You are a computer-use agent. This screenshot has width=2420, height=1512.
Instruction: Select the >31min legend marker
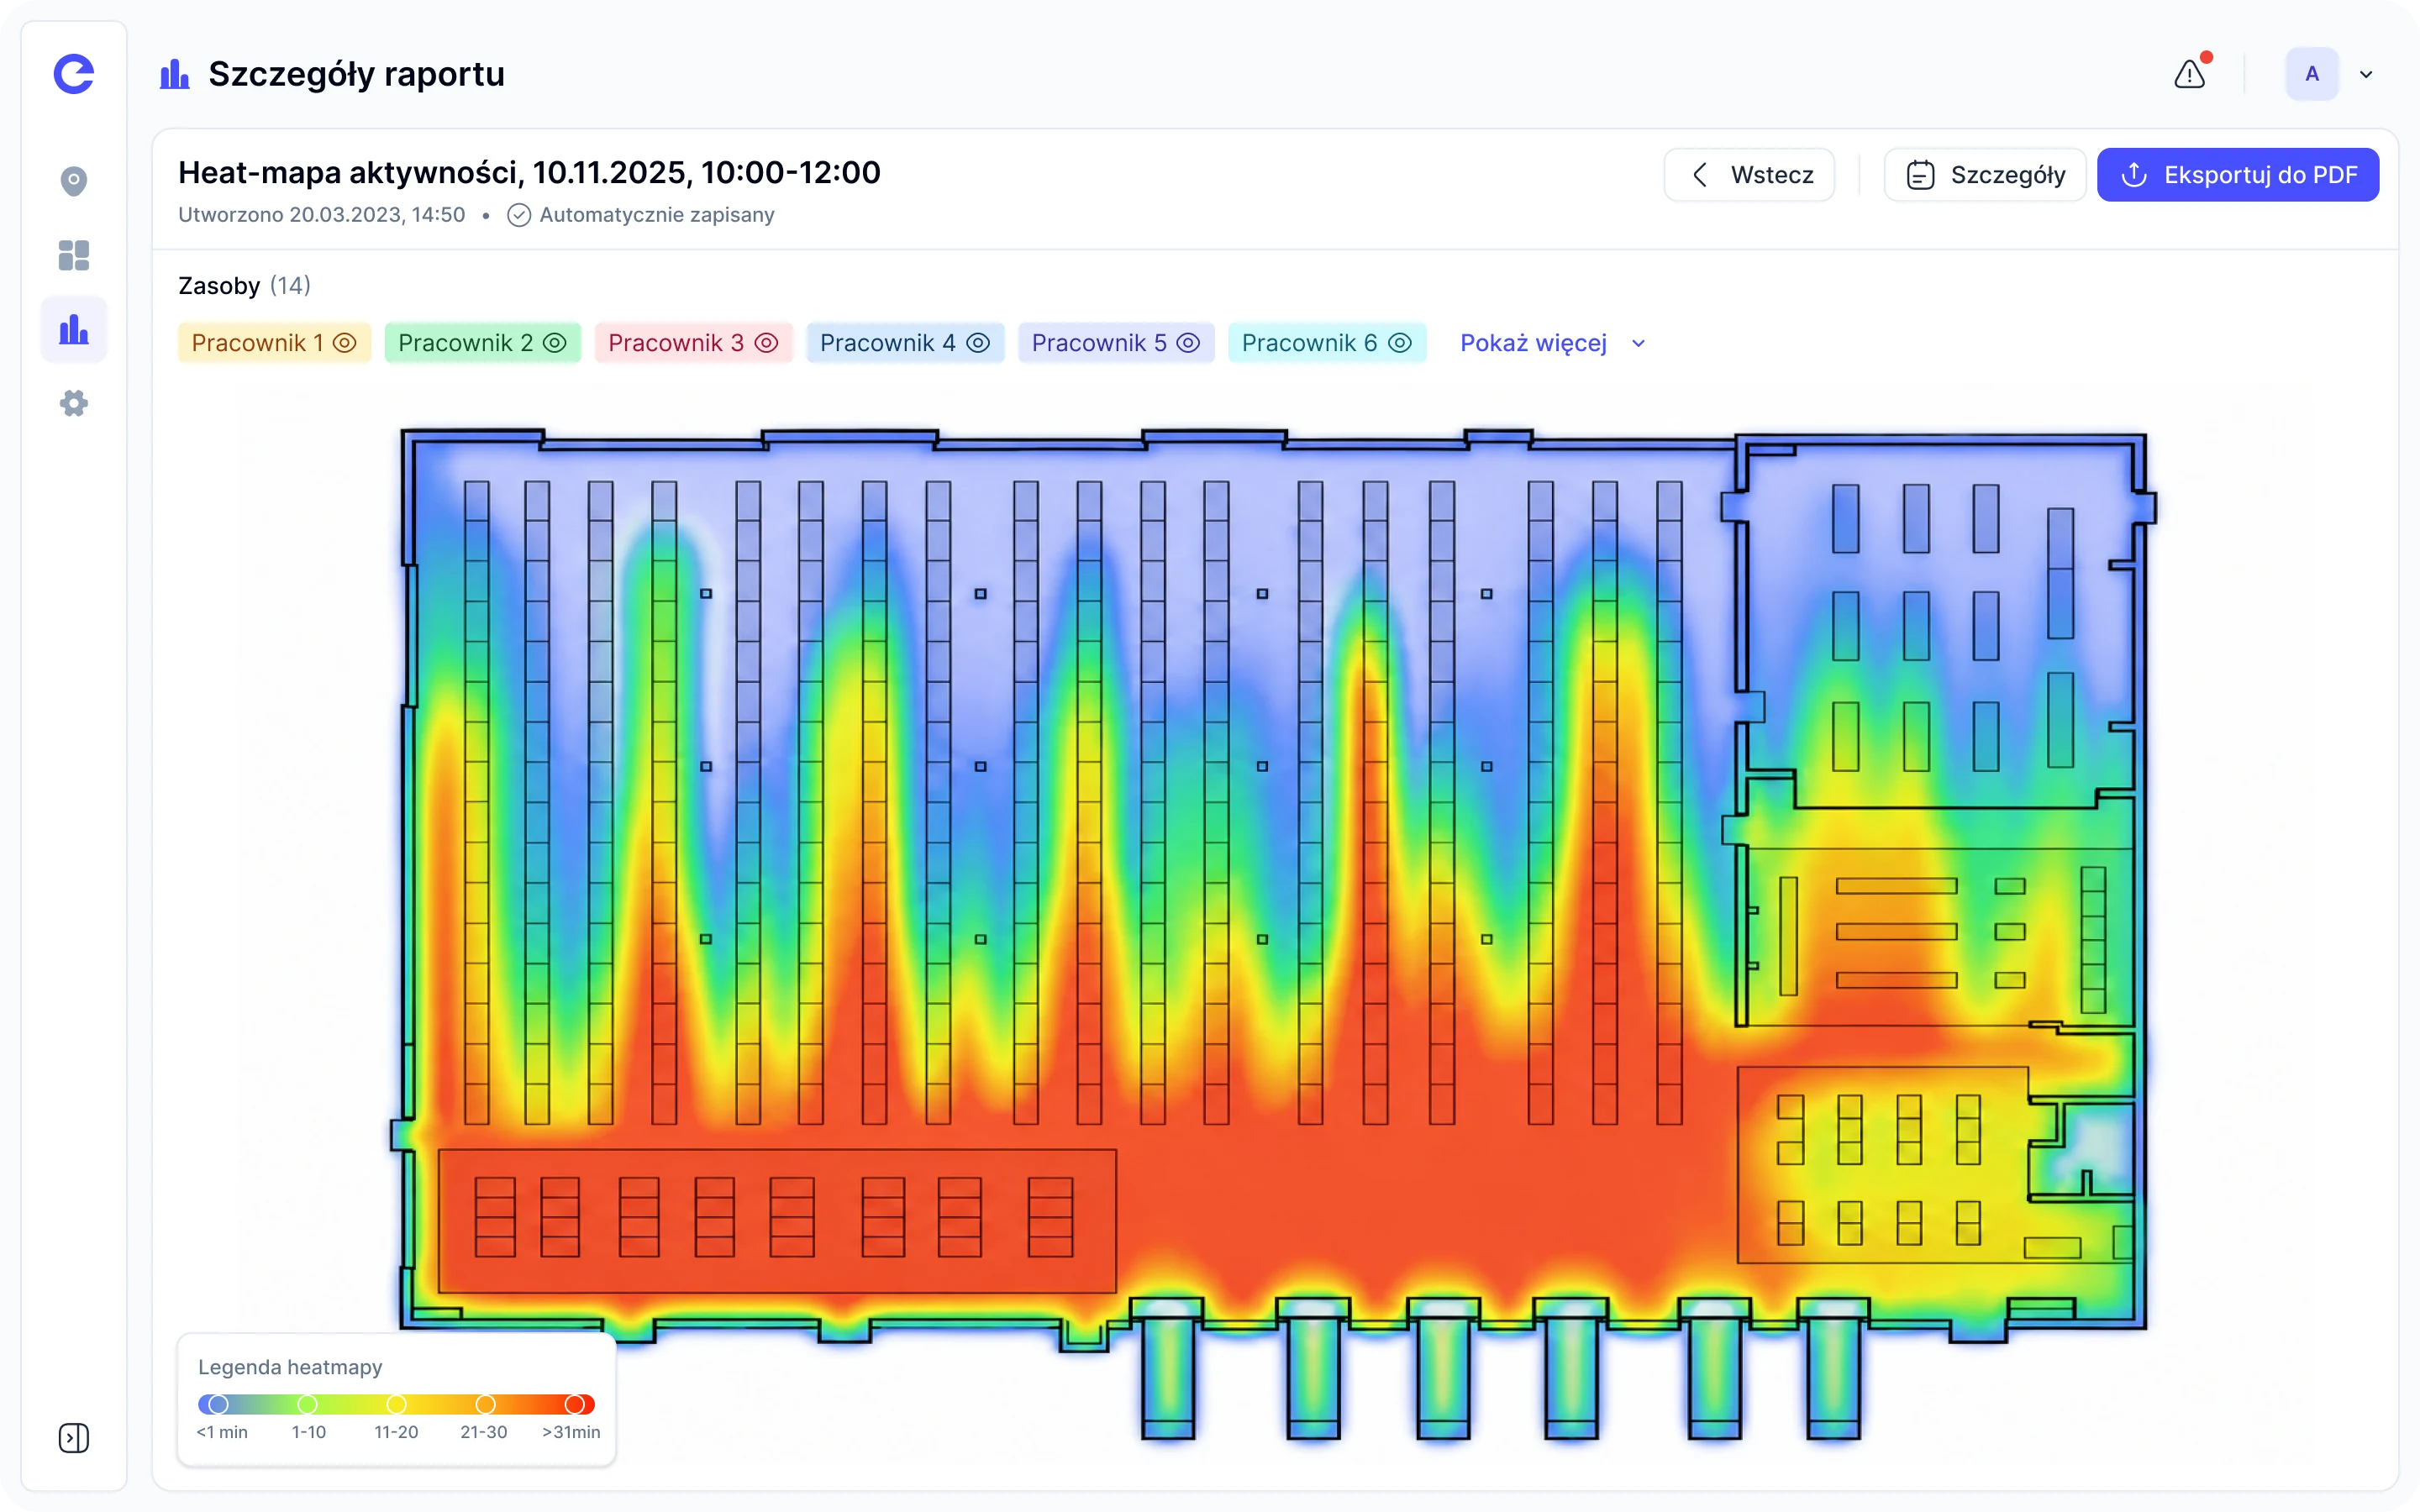(x=575, y=1404)
